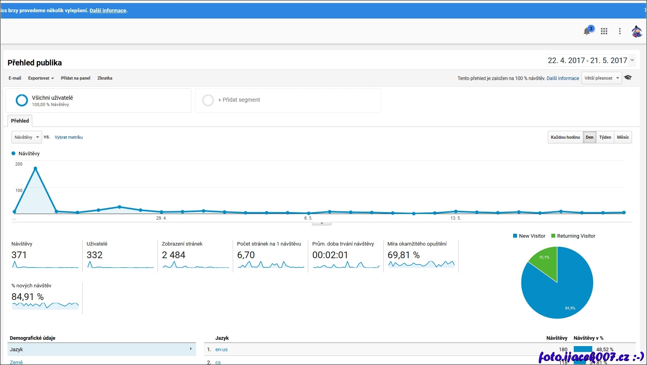Click the user profile avatar
The image size is (647, 365).
coord(637,32)
